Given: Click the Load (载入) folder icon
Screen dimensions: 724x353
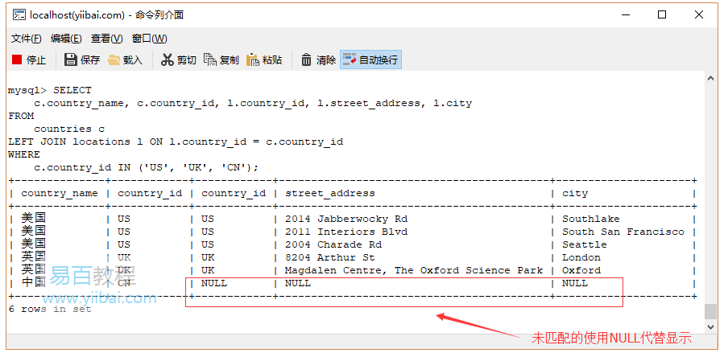Looking at the screenshot, I should point(114,60).
